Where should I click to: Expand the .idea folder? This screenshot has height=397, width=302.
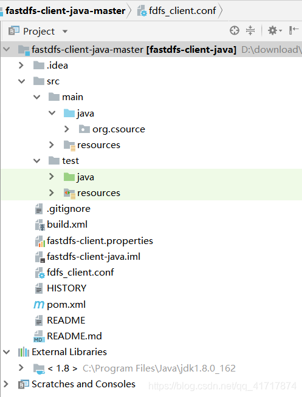[21, 66]
